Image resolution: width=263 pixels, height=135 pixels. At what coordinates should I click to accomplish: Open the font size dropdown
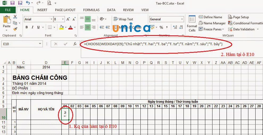[x=63, y=19]
